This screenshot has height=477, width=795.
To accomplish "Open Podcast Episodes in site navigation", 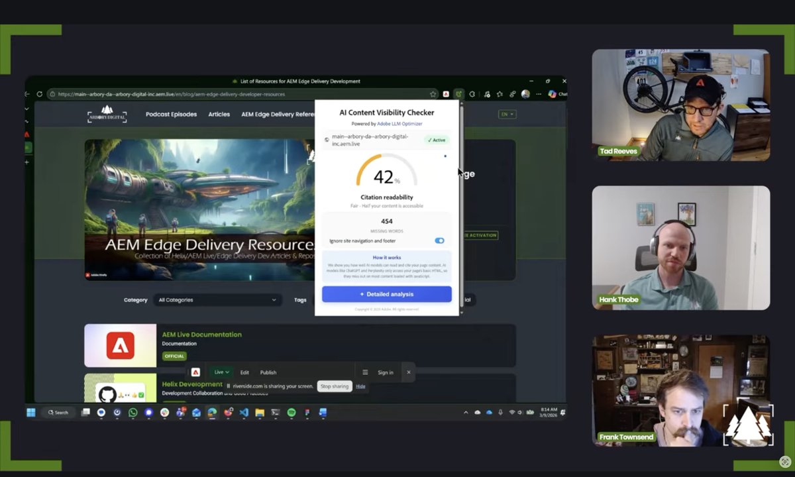I will pos(171,114).
